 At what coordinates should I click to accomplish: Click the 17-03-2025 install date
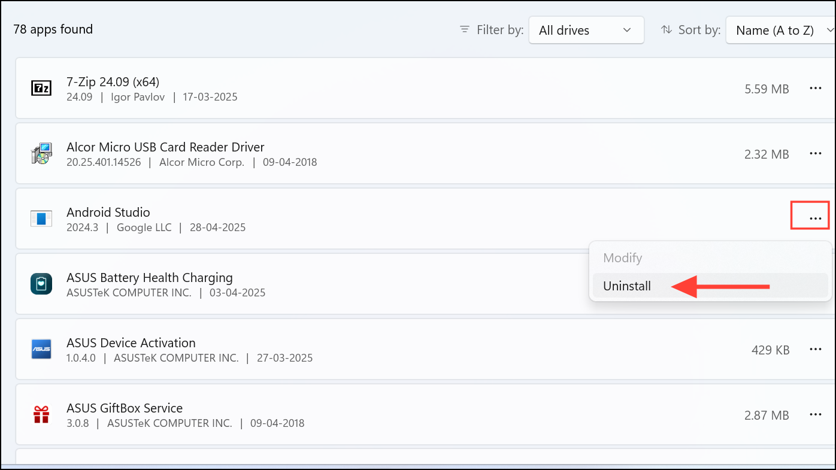210,97
